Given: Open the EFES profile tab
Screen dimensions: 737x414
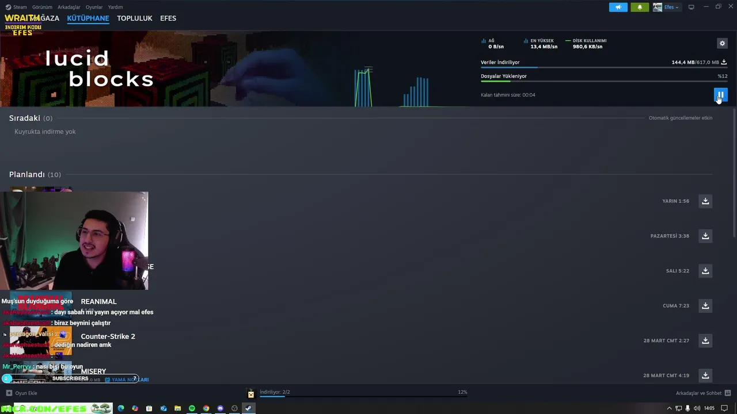Looking at the screenshot, I should [168, 18].
